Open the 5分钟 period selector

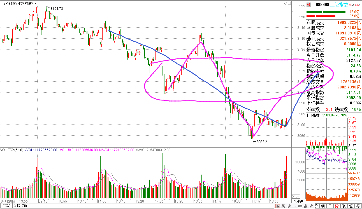coord(298,201)
